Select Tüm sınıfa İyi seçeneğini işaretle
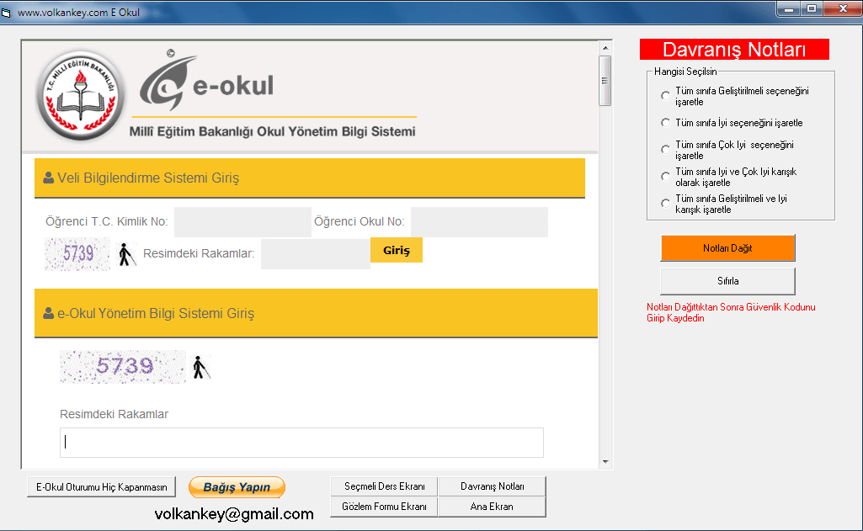 pos(666,123)
